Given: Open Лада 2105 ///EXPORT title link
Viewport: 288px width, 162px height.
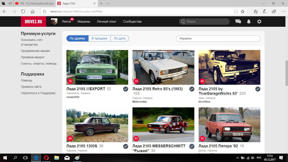Looking at the screenshot, I should click(x=86, y=89).
